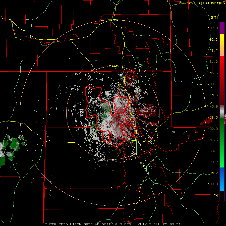Click the 61.2 velocity scale value
The height and width of the screenshot is (226, 226).
pyautogui.click(x=214, y=62)
